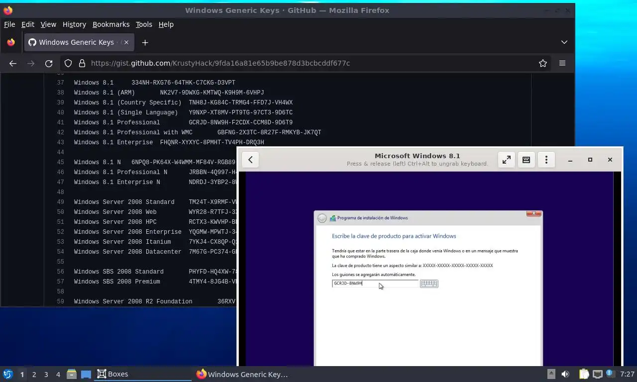Open the Firefox View pinned icon

click(x=11, y=42)
